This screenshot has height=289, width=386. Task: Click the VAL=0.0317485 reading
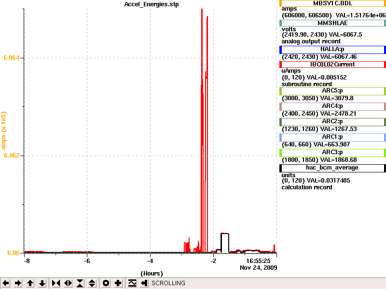330,181
